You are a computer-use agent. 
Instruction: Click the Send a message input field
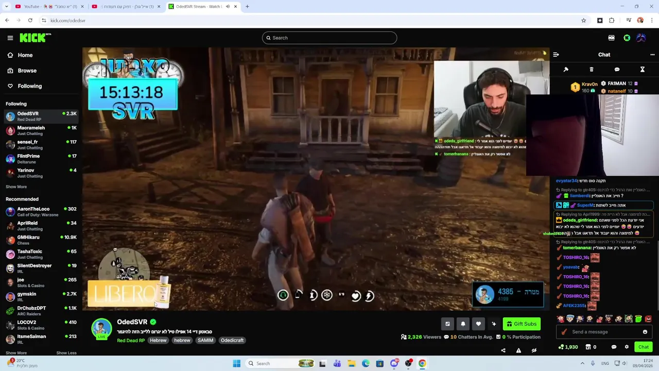point(604,332)
